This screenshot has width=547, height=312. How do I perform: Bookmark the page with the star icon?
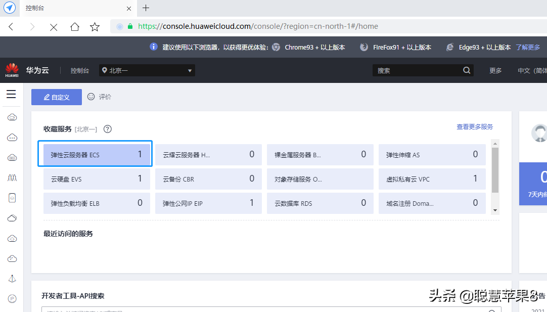click(x=95, y=26)
